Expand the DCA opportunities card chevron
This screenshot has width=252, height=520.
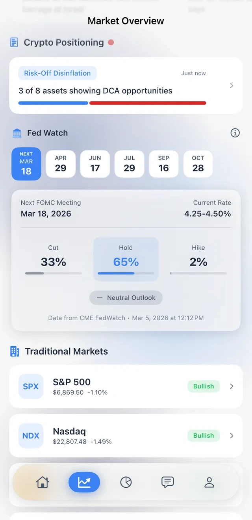(x=232, y=85)
